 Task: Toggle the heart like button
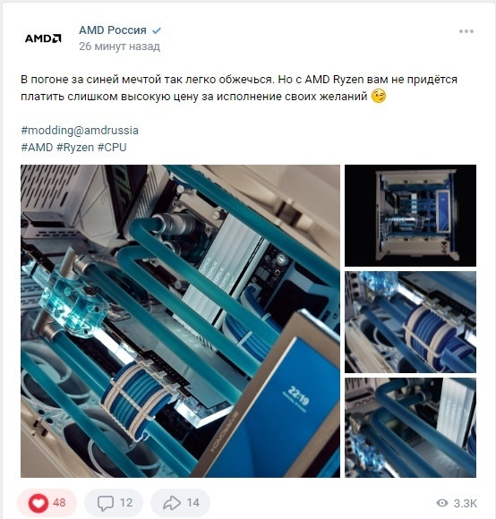[38, 503]
